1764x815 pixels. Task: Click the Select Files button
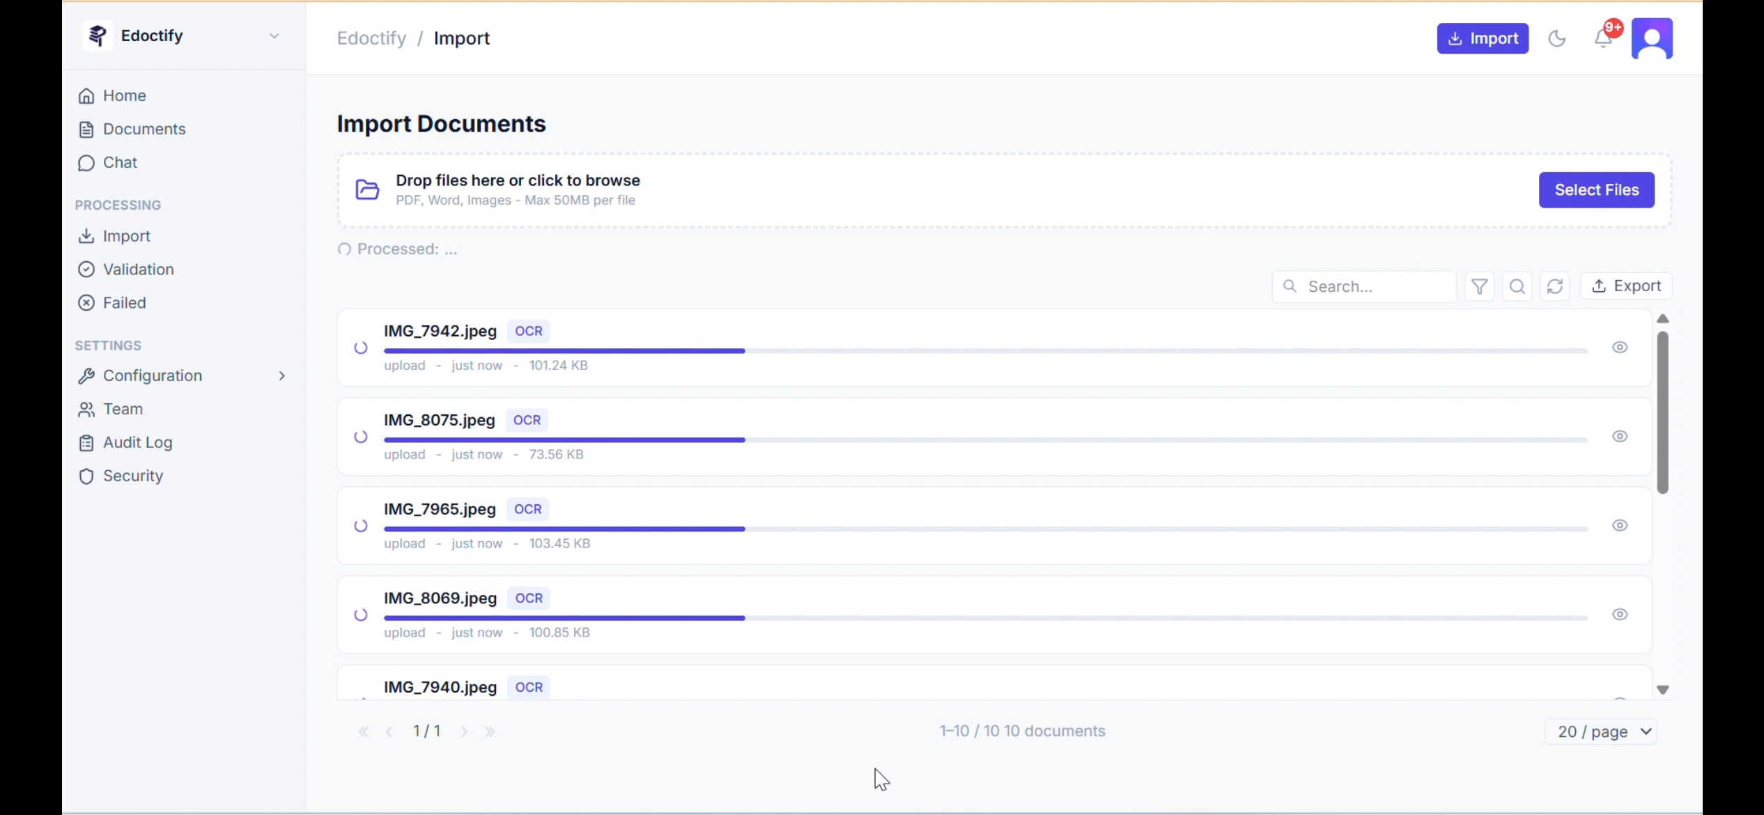[x=1596, y=189]
